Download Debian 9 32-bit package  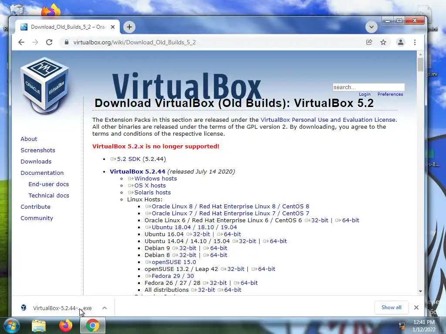click(184, 248)
